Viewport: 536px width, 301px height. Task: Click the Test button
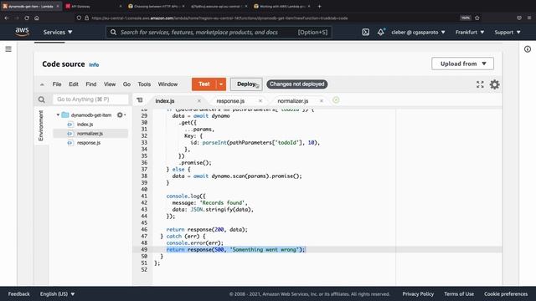coord(204,84)
